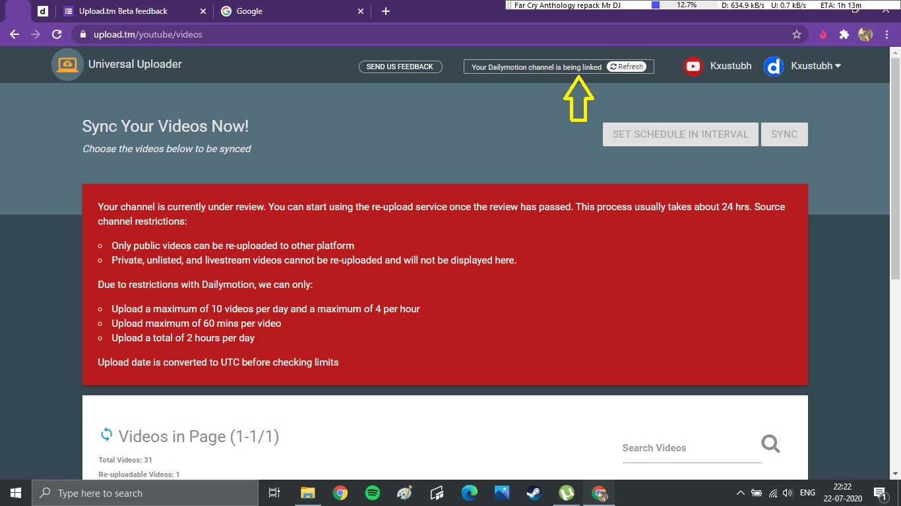901x506 pixels.
Task: Switch to the first tab with d icon
Action: click(x=42, y=11)
